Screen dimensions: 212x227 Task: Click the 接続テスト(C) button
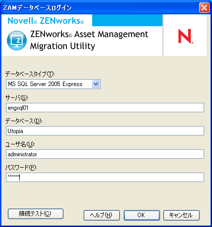[36, 214]
